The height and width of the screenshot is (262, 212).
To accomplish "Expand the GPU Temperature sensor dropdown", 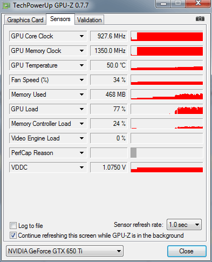I will tap(81, 65).
